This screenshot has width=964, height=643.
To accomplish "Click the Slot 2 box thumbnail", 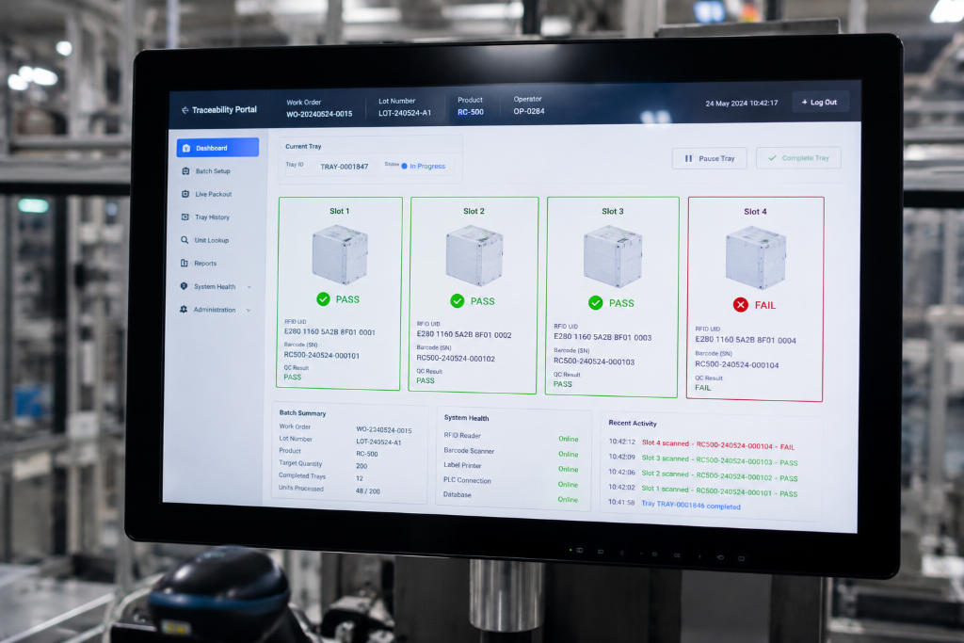I will tap(474, 256).
